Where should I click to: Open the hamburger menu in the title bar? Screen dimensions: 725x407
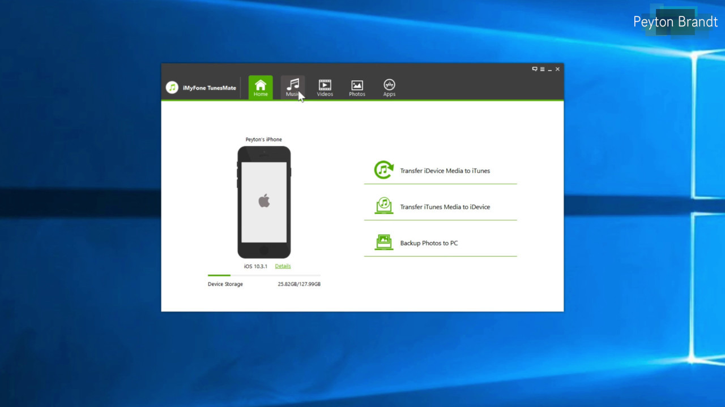(x=542, y=69)
